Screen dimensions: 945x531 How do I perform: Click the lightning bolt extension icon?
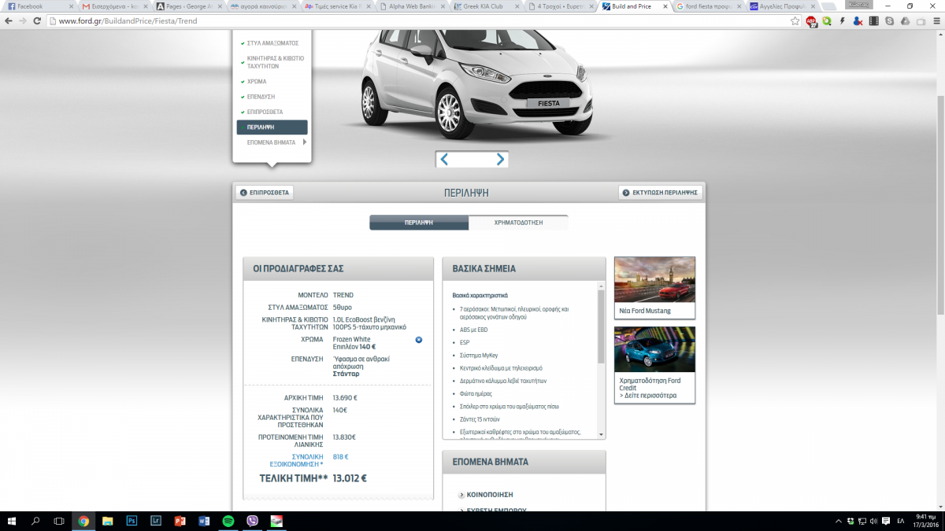[x=843, y=20]
